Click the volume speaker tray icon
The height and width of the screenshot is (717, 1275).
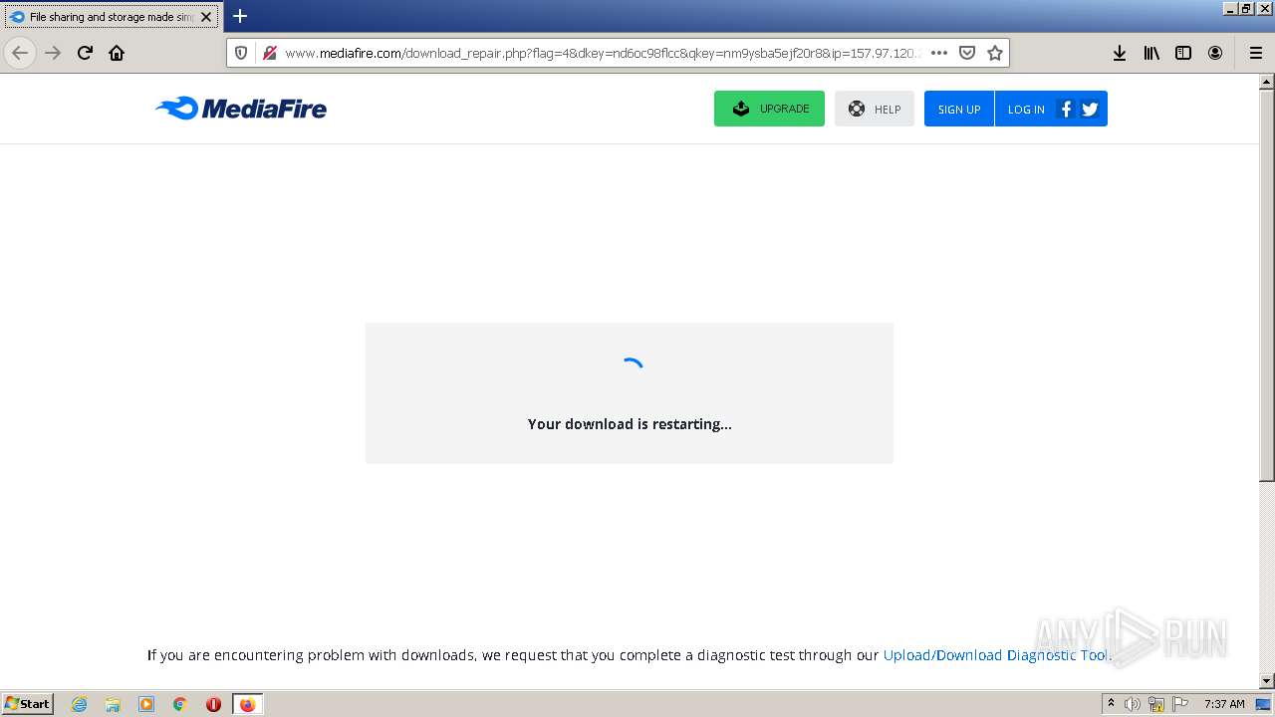pos(1133,704)
